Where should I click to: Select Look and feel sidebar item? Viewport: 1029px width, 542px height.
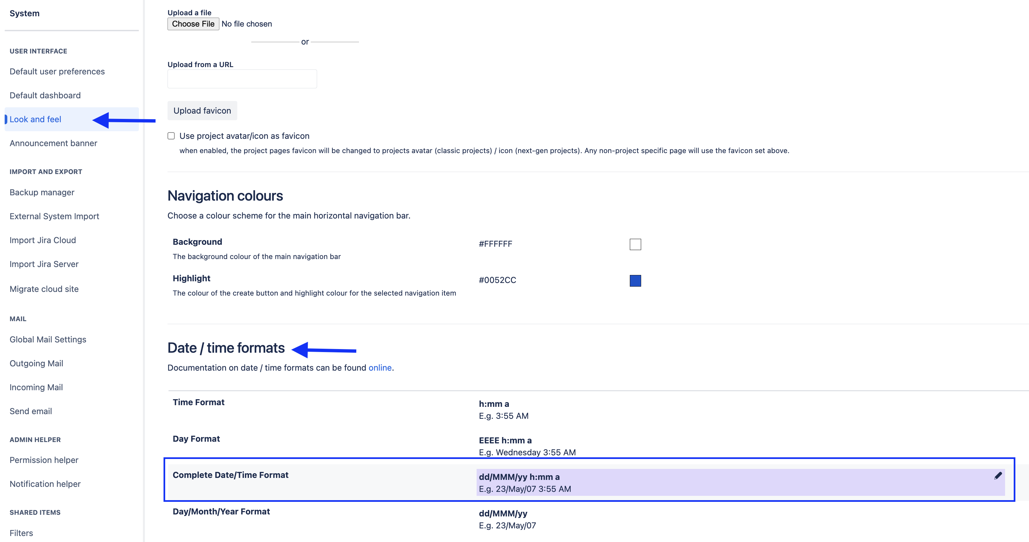click(x=35, y=119)
